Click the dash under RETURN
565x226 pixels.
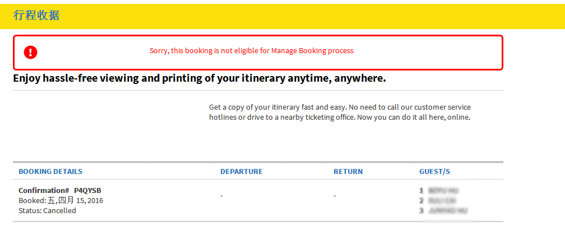(335, 196)
